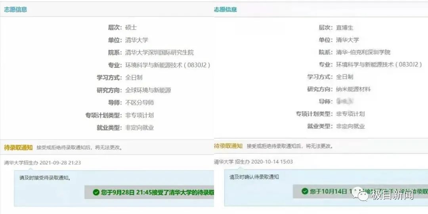Click the green checkmark icon beside 您于10月14日 message

tap(305, 191)
